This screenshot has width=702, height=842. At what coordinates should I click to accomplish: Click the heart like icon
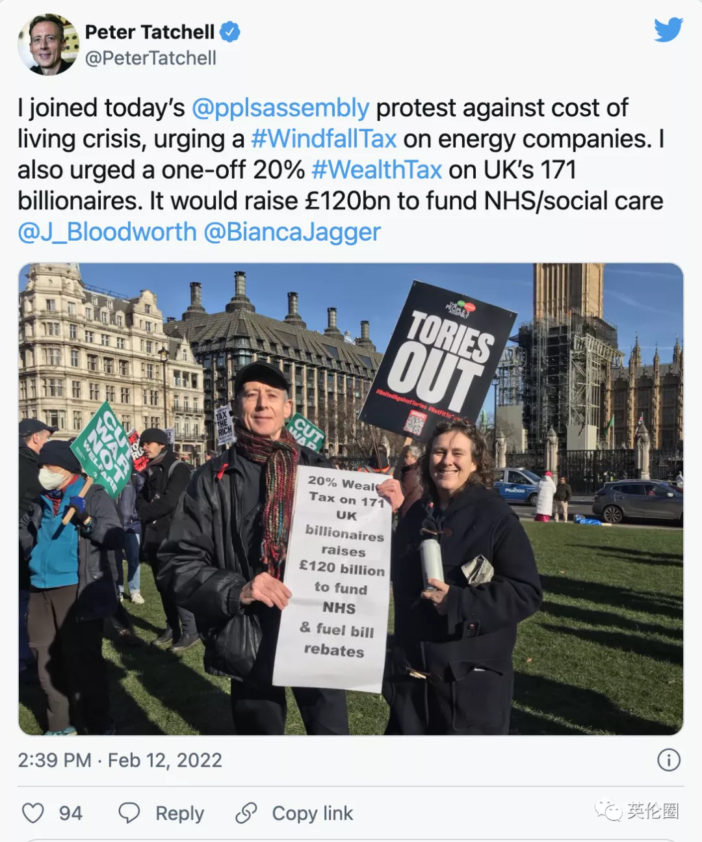click(33, 813)
